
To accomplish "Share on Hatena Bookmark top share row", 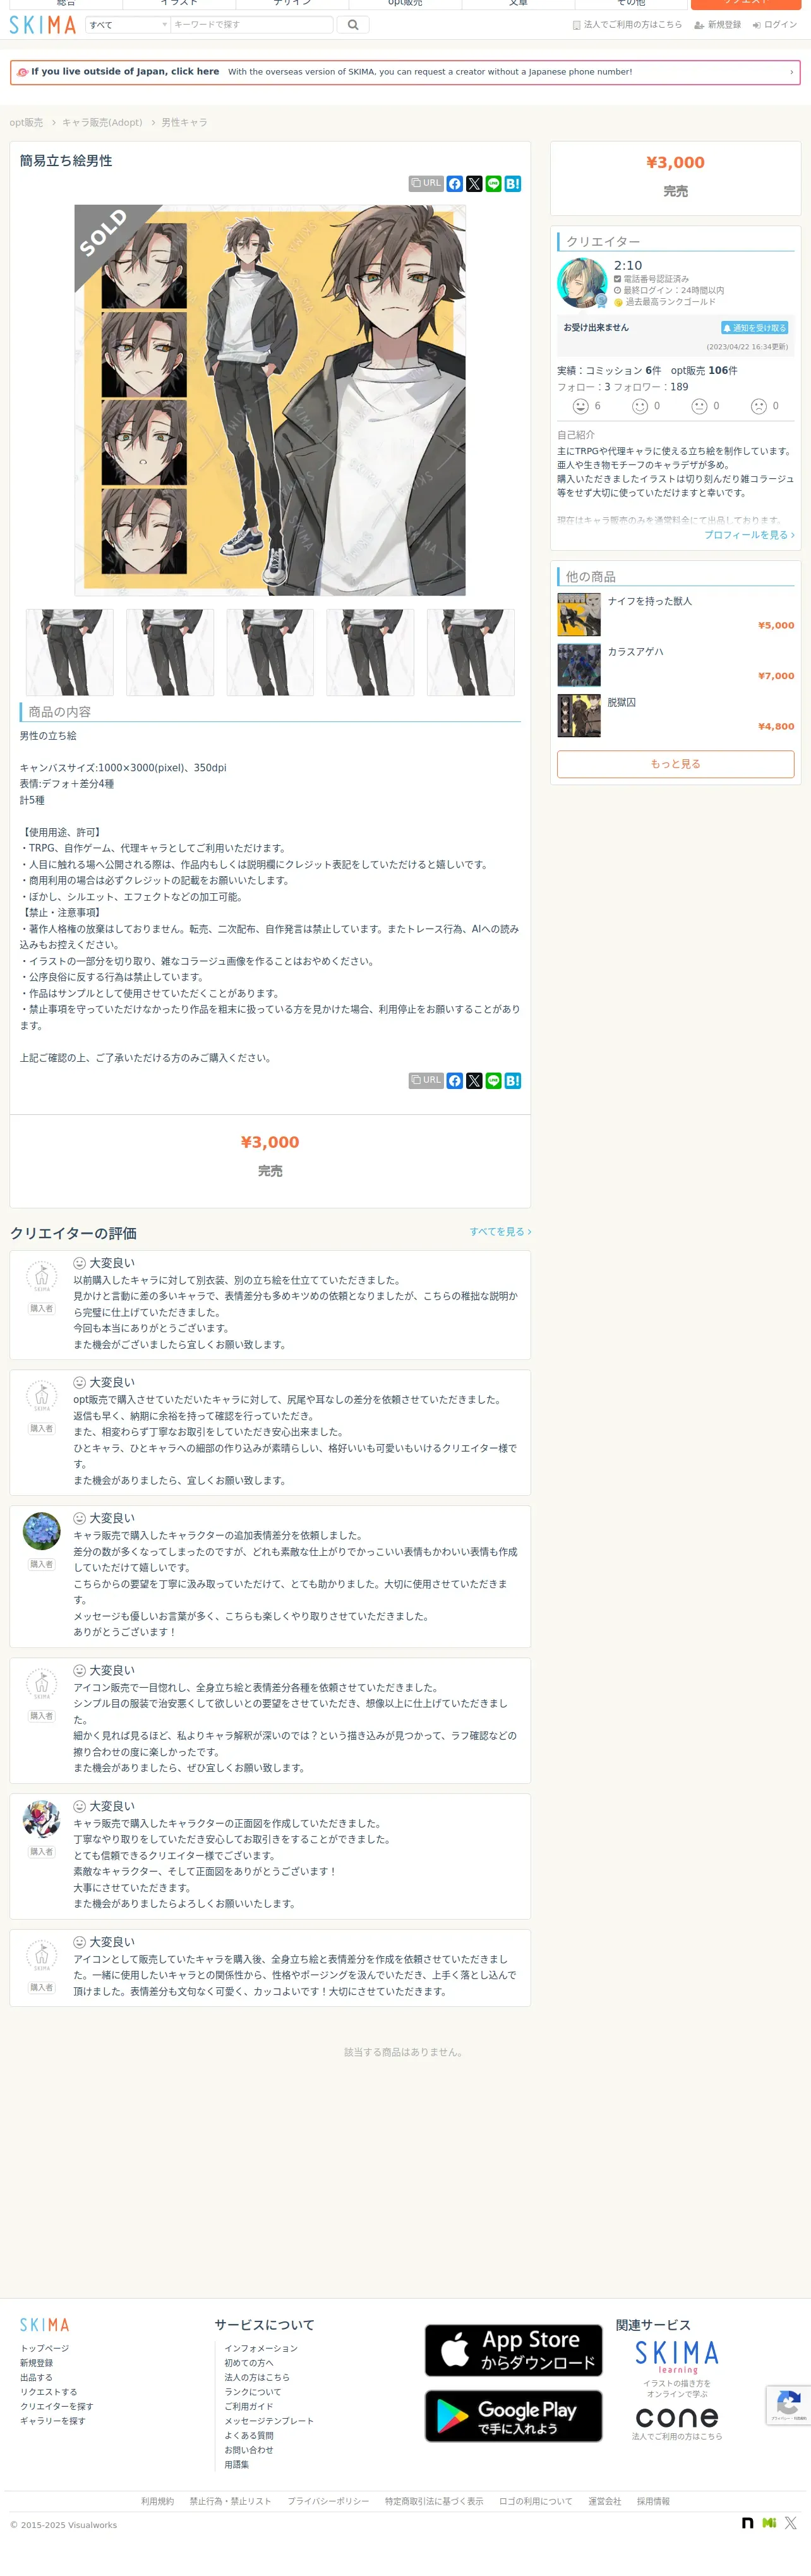I will pos(513,184).
